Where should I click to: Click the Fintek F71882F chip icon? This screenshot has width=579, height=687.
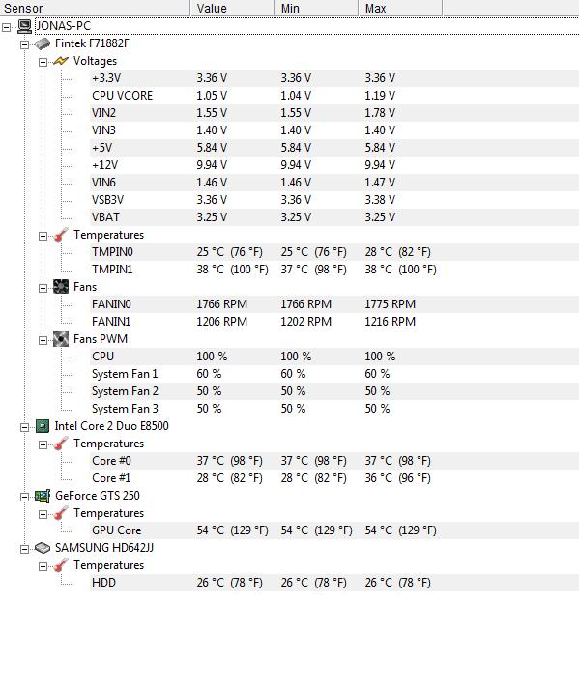point(43,43)
